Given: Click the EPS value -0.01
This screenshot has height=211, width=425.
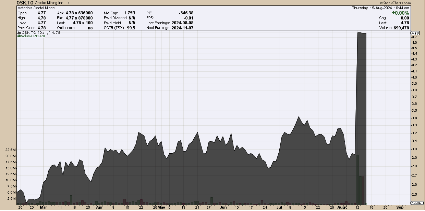Looking at the screenshot, I should coord(189,18).
